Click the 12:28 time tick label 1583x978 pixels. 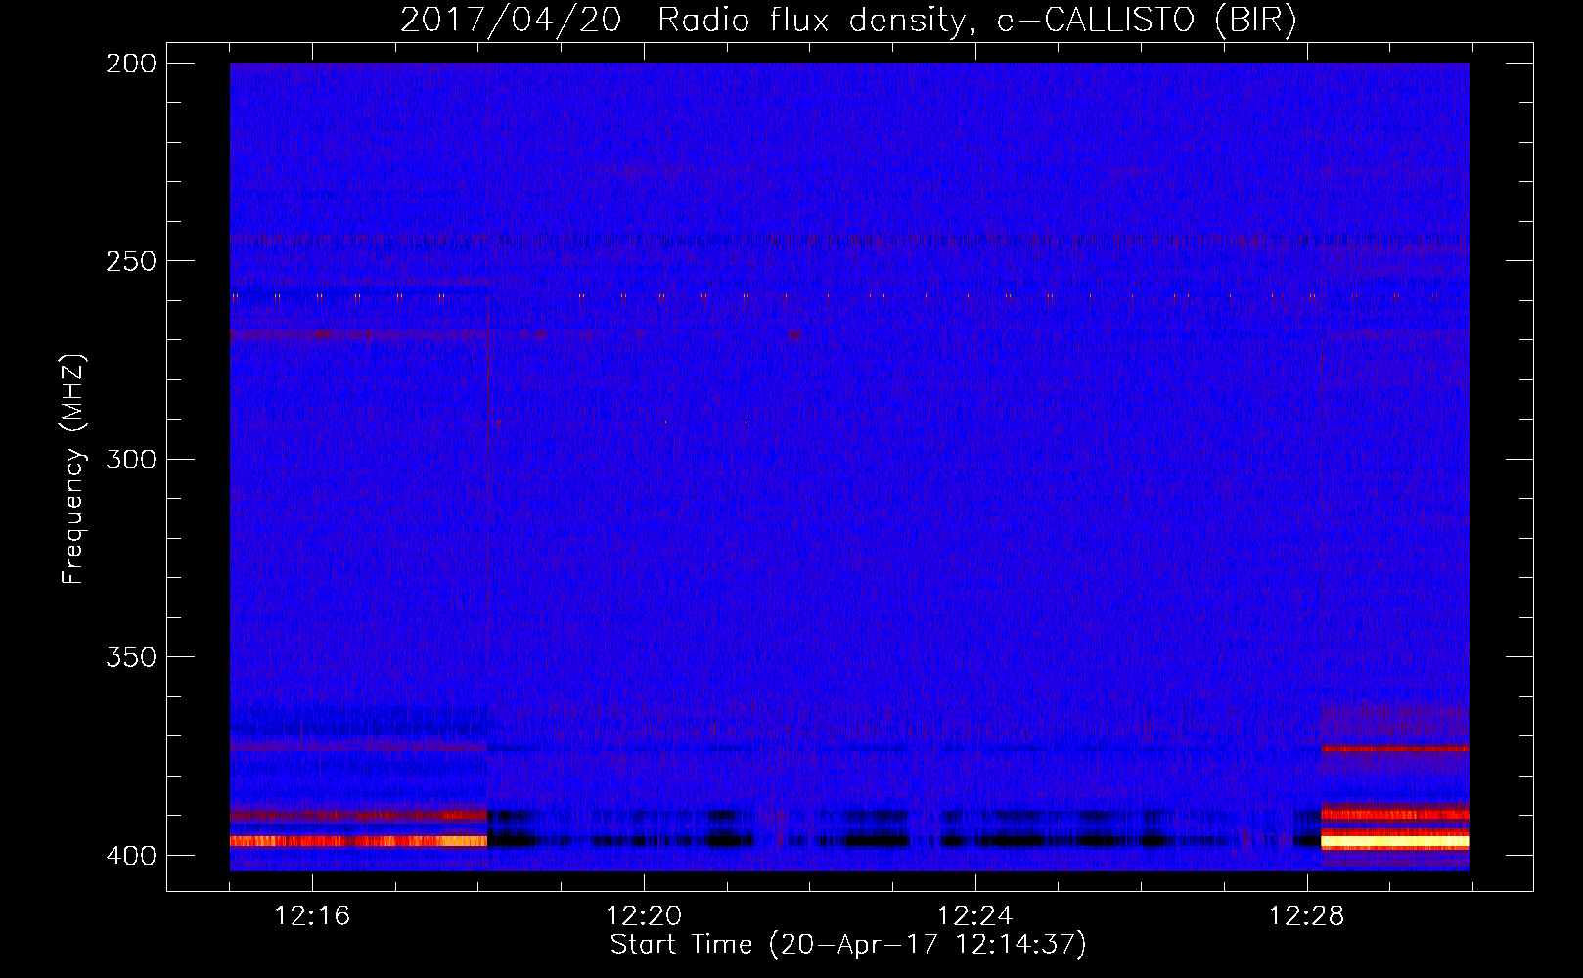point(1307,915)
